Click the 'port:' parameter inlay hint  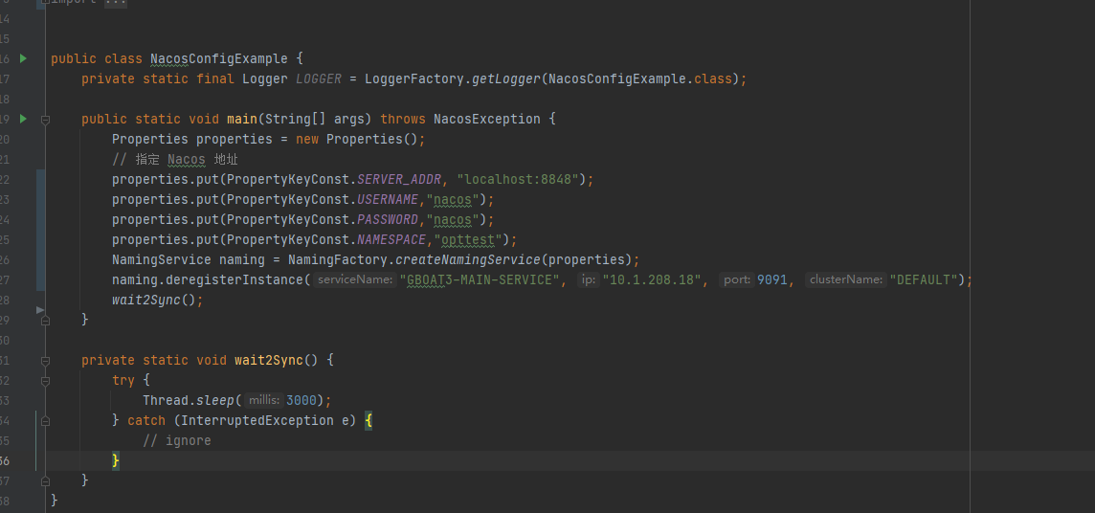(737, 279)
